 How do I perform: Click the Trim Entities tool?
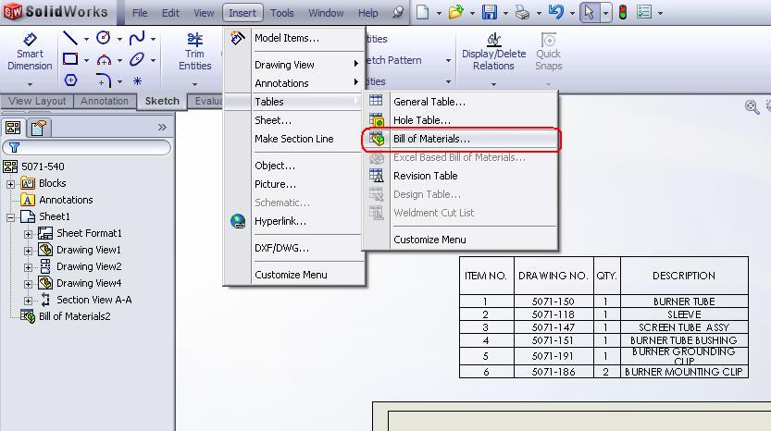[194, 52]
